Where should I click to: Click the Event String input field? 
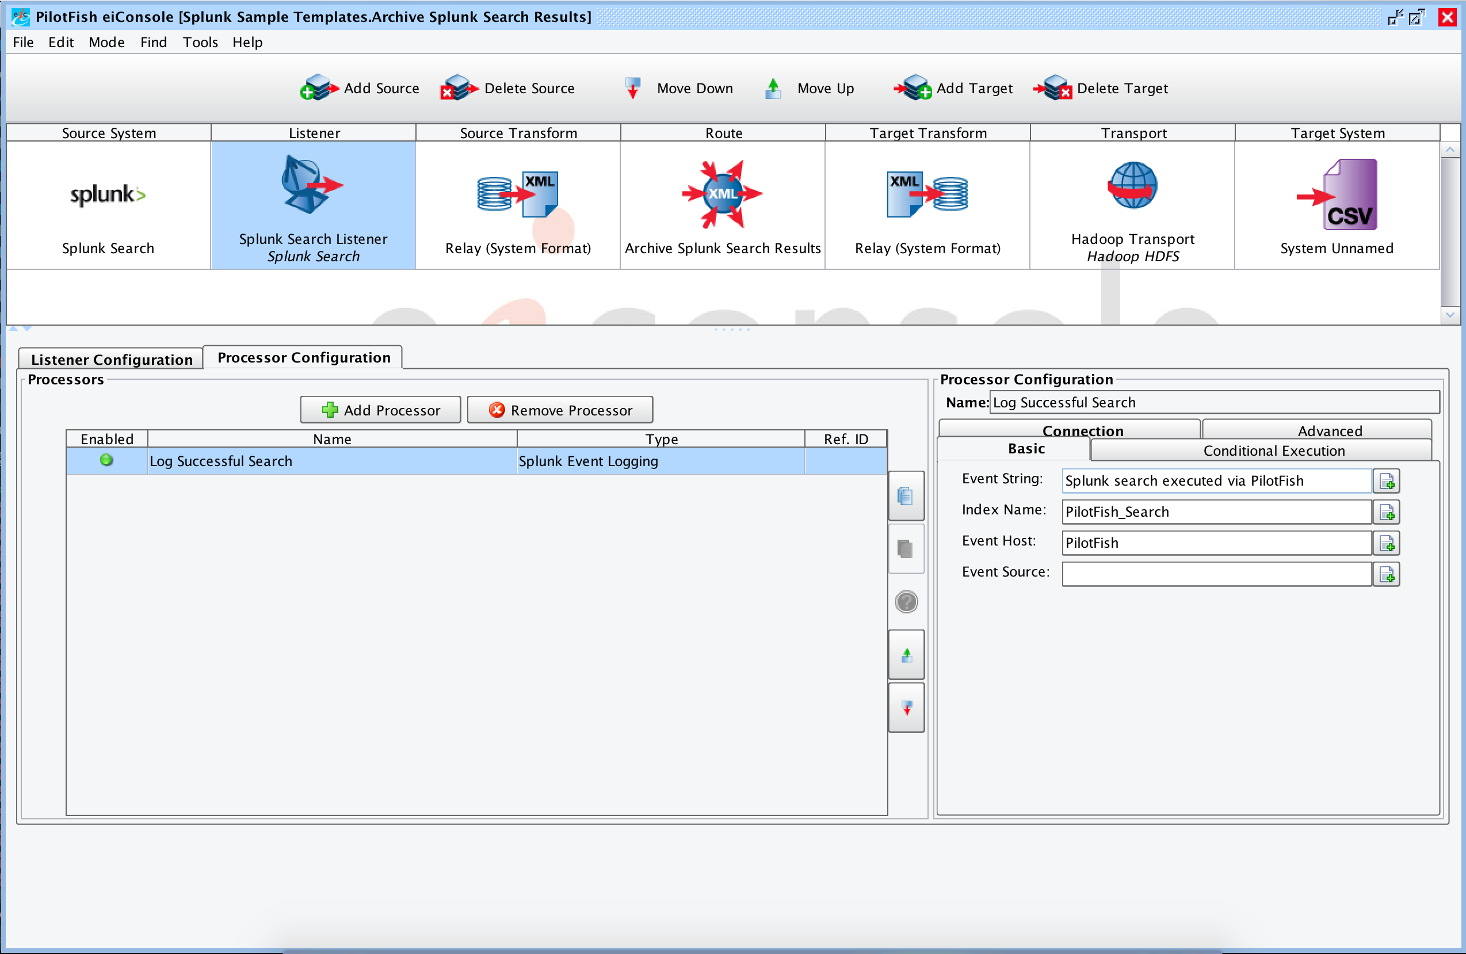click(1217, 481)
